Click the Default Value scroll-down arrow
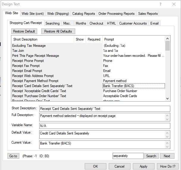Image resolution: width=181 pixels, height=170 pixels. click(168, 137)
